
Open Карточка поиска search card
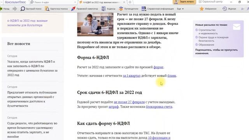point(56,9)
